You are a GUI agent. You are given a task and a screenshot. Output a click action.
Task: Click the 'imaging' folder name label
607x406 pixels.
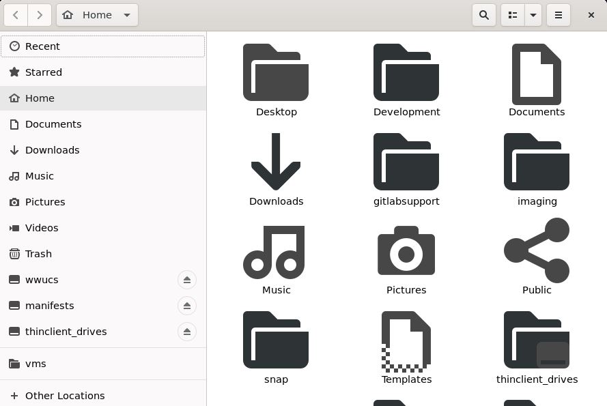coord(537,201)
